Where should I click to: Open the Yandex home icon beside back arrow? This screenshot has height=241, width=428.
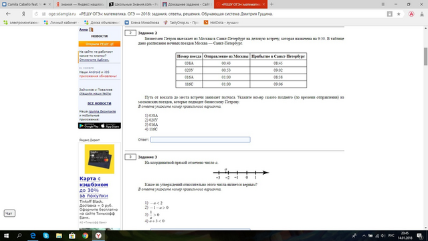[23, 14]
